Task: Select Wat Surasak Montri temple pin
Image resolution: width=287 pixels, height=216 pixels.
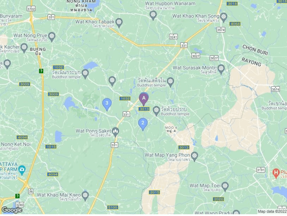Action: [221, 69]
